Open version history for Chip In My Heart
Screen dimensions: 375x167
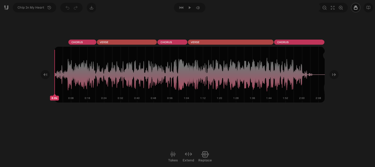tap(49, 8)
